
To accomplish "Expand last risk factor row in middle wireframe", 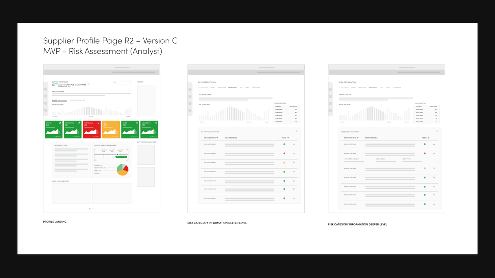I will [294, 198].
